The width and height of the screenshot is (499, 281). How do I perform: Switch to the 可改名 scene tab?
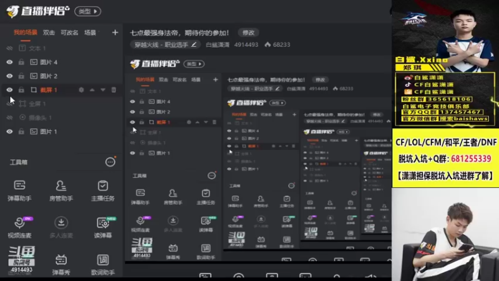point(69,32)
